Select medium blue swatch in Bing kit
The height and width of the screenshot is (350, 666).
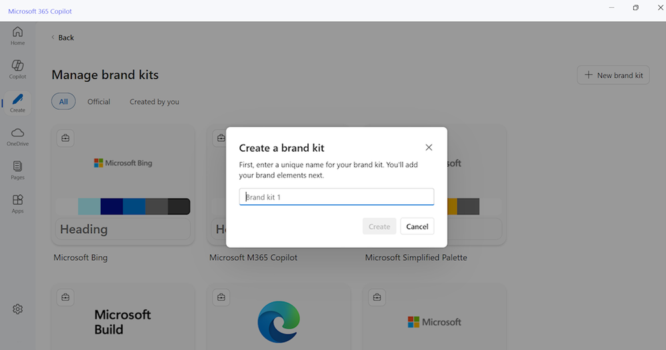tap(134, 206)
